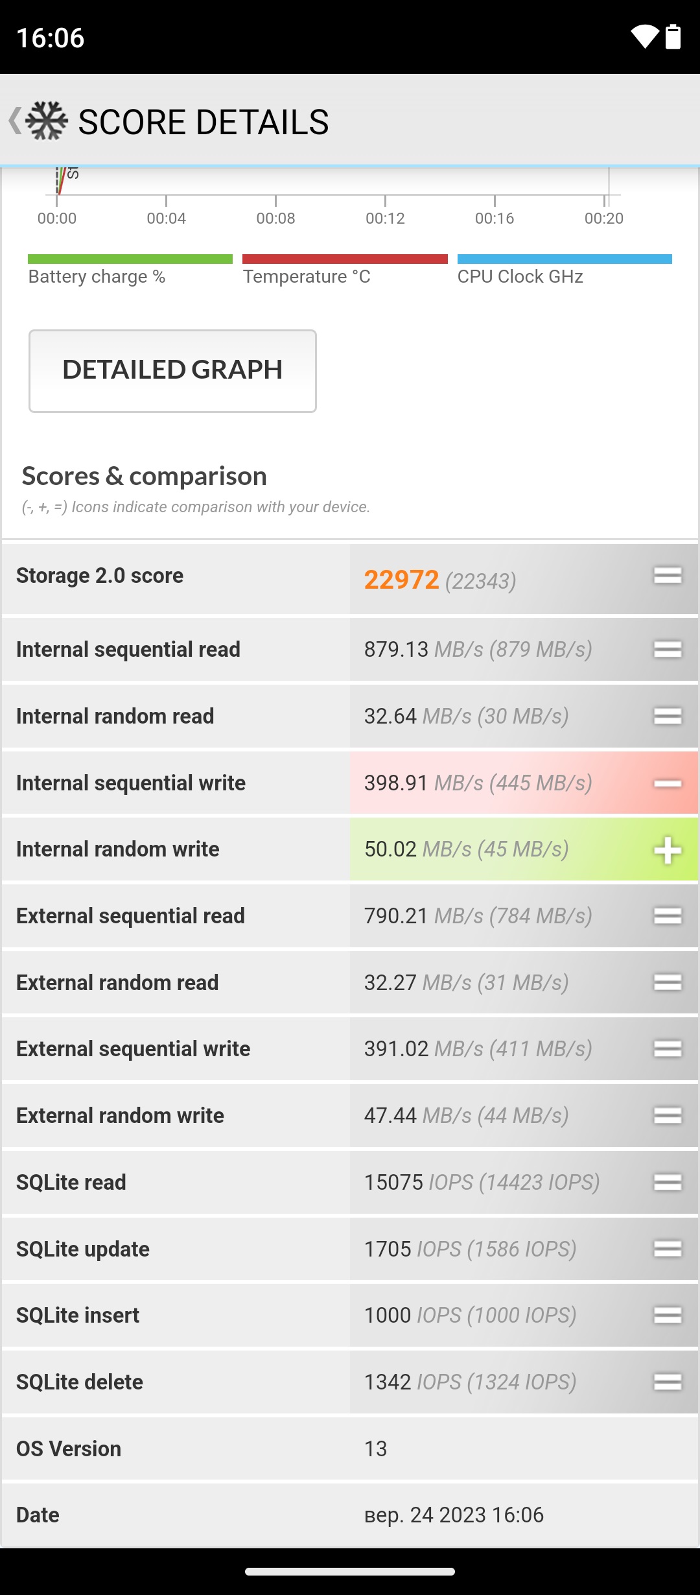Tap the SQLite insert 1000 IOPS value
The image size is (700, 1595).
(x=470, y=1315)
